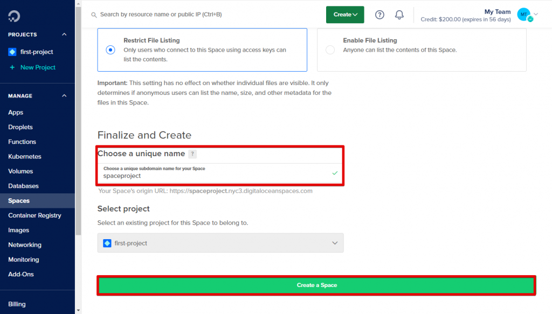Select the Enable File Listing radio button

[330, 50]
